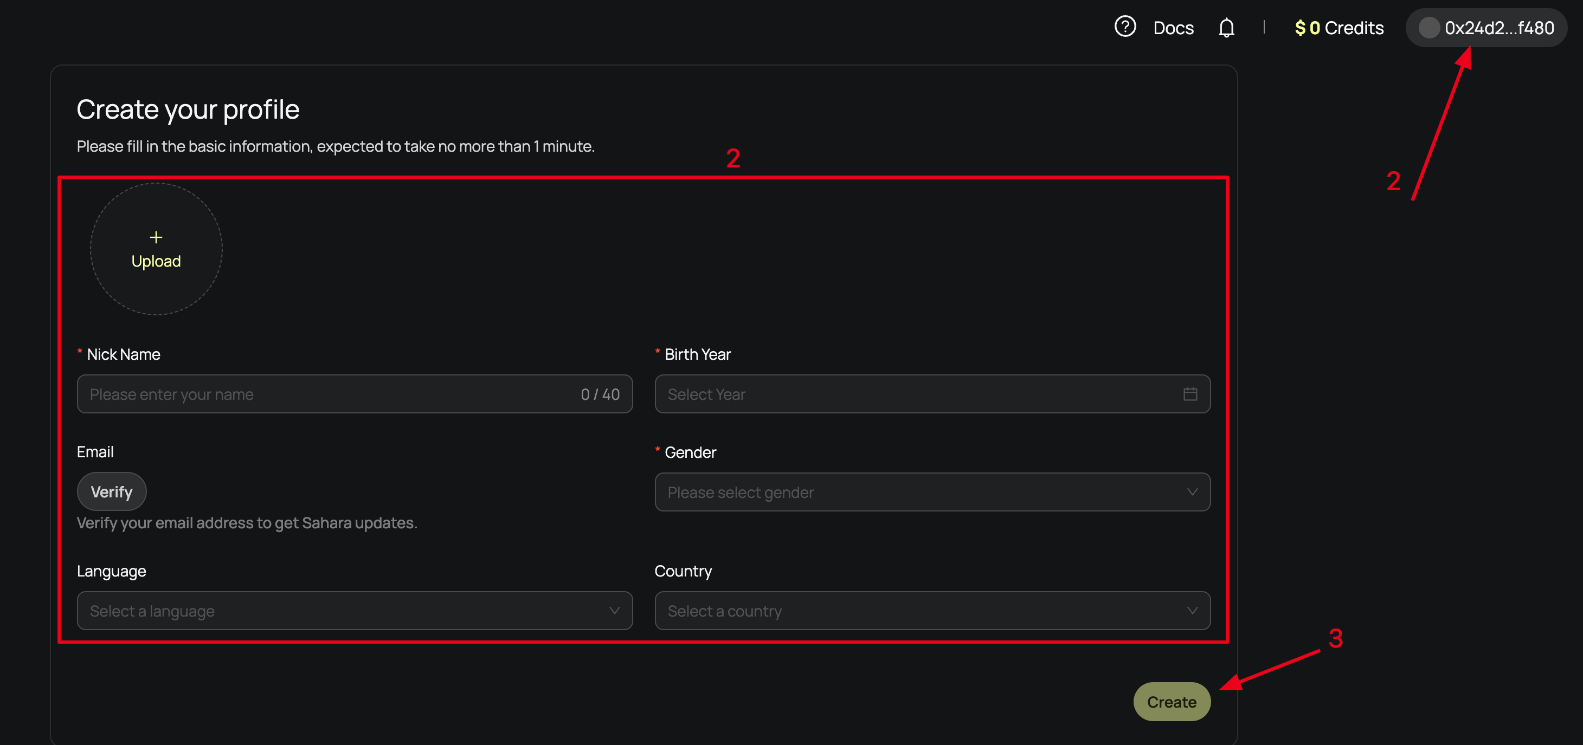
Task: Upload a profile picture
Action: (x=156, y=249)
